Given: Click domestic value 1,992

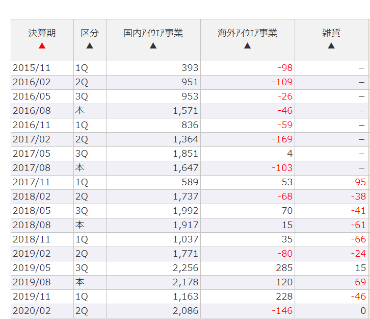Looking at the screenshot, I should point(186,211).
